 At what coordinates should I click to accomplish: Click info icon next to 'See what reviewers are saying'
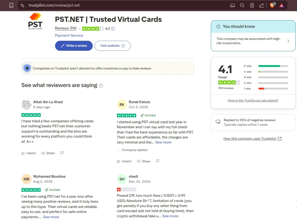101,86
